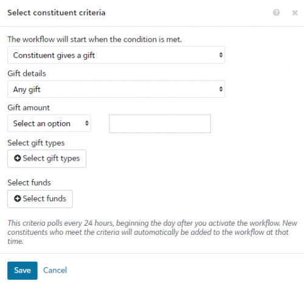Choose gift types with the Select gift types button
Viewport: 304px width, 286px height.
coord(47,159)
